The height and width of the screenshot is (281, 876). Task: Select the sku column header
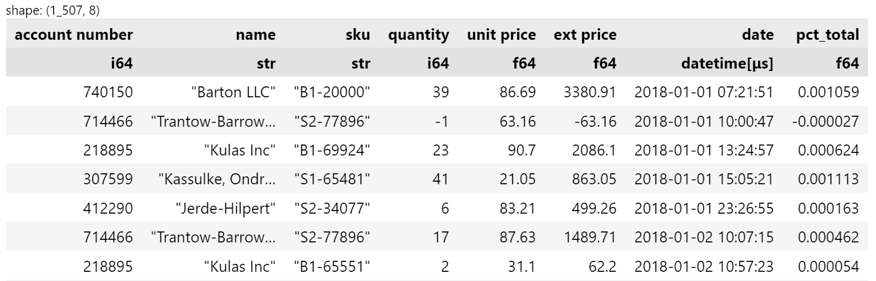(358, 35)
